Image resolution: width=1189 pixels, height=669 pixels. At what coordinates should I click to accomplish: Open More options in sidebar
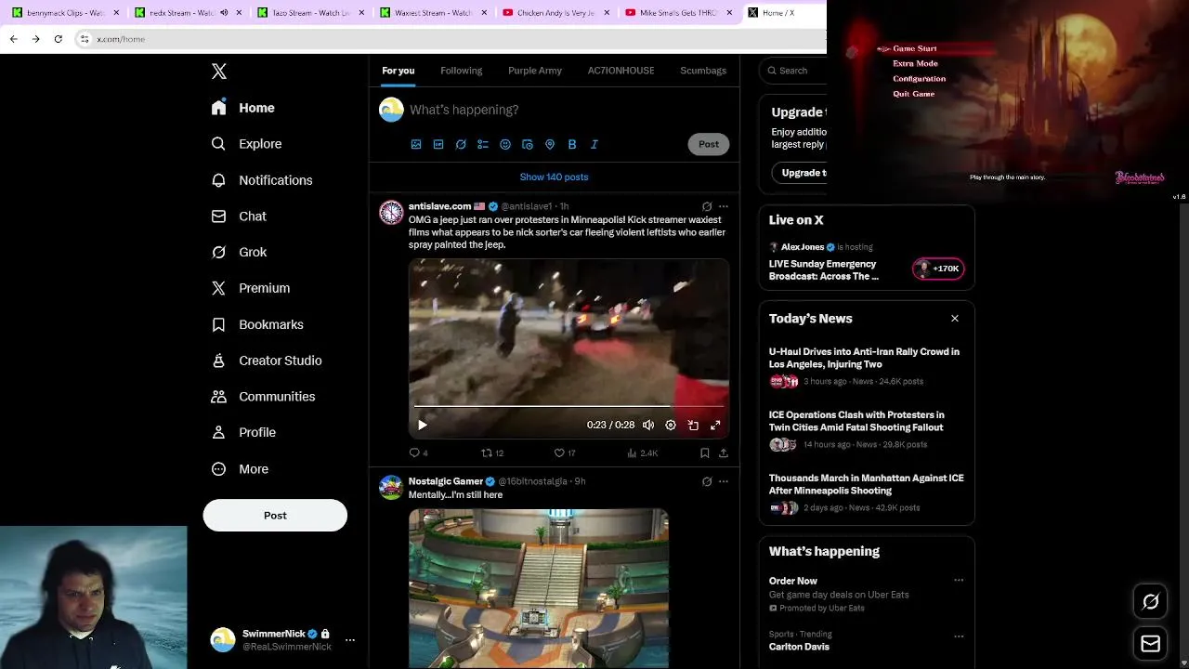click(240, 469)
